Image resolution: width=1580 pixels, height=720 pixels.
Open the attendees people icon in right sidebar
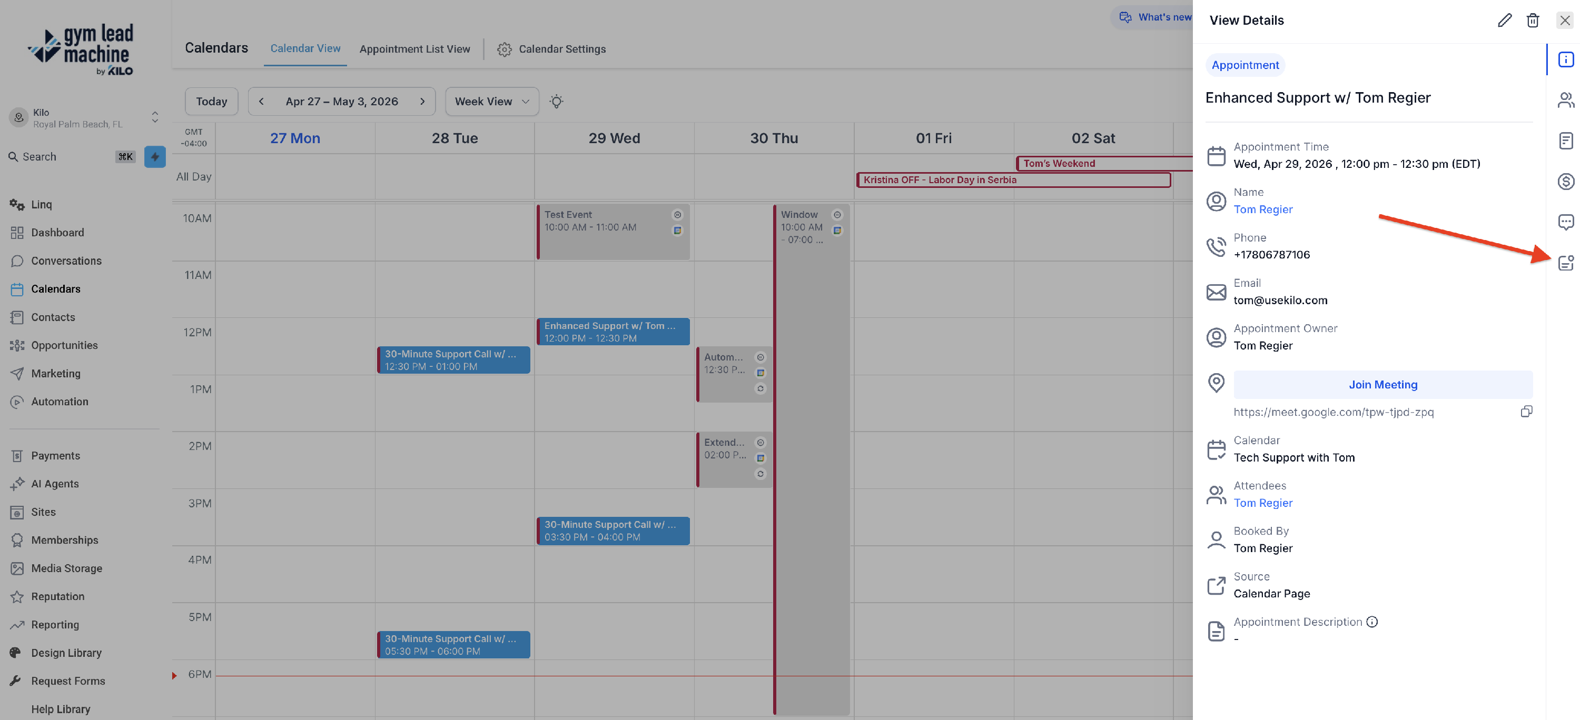pos(1565,100)
